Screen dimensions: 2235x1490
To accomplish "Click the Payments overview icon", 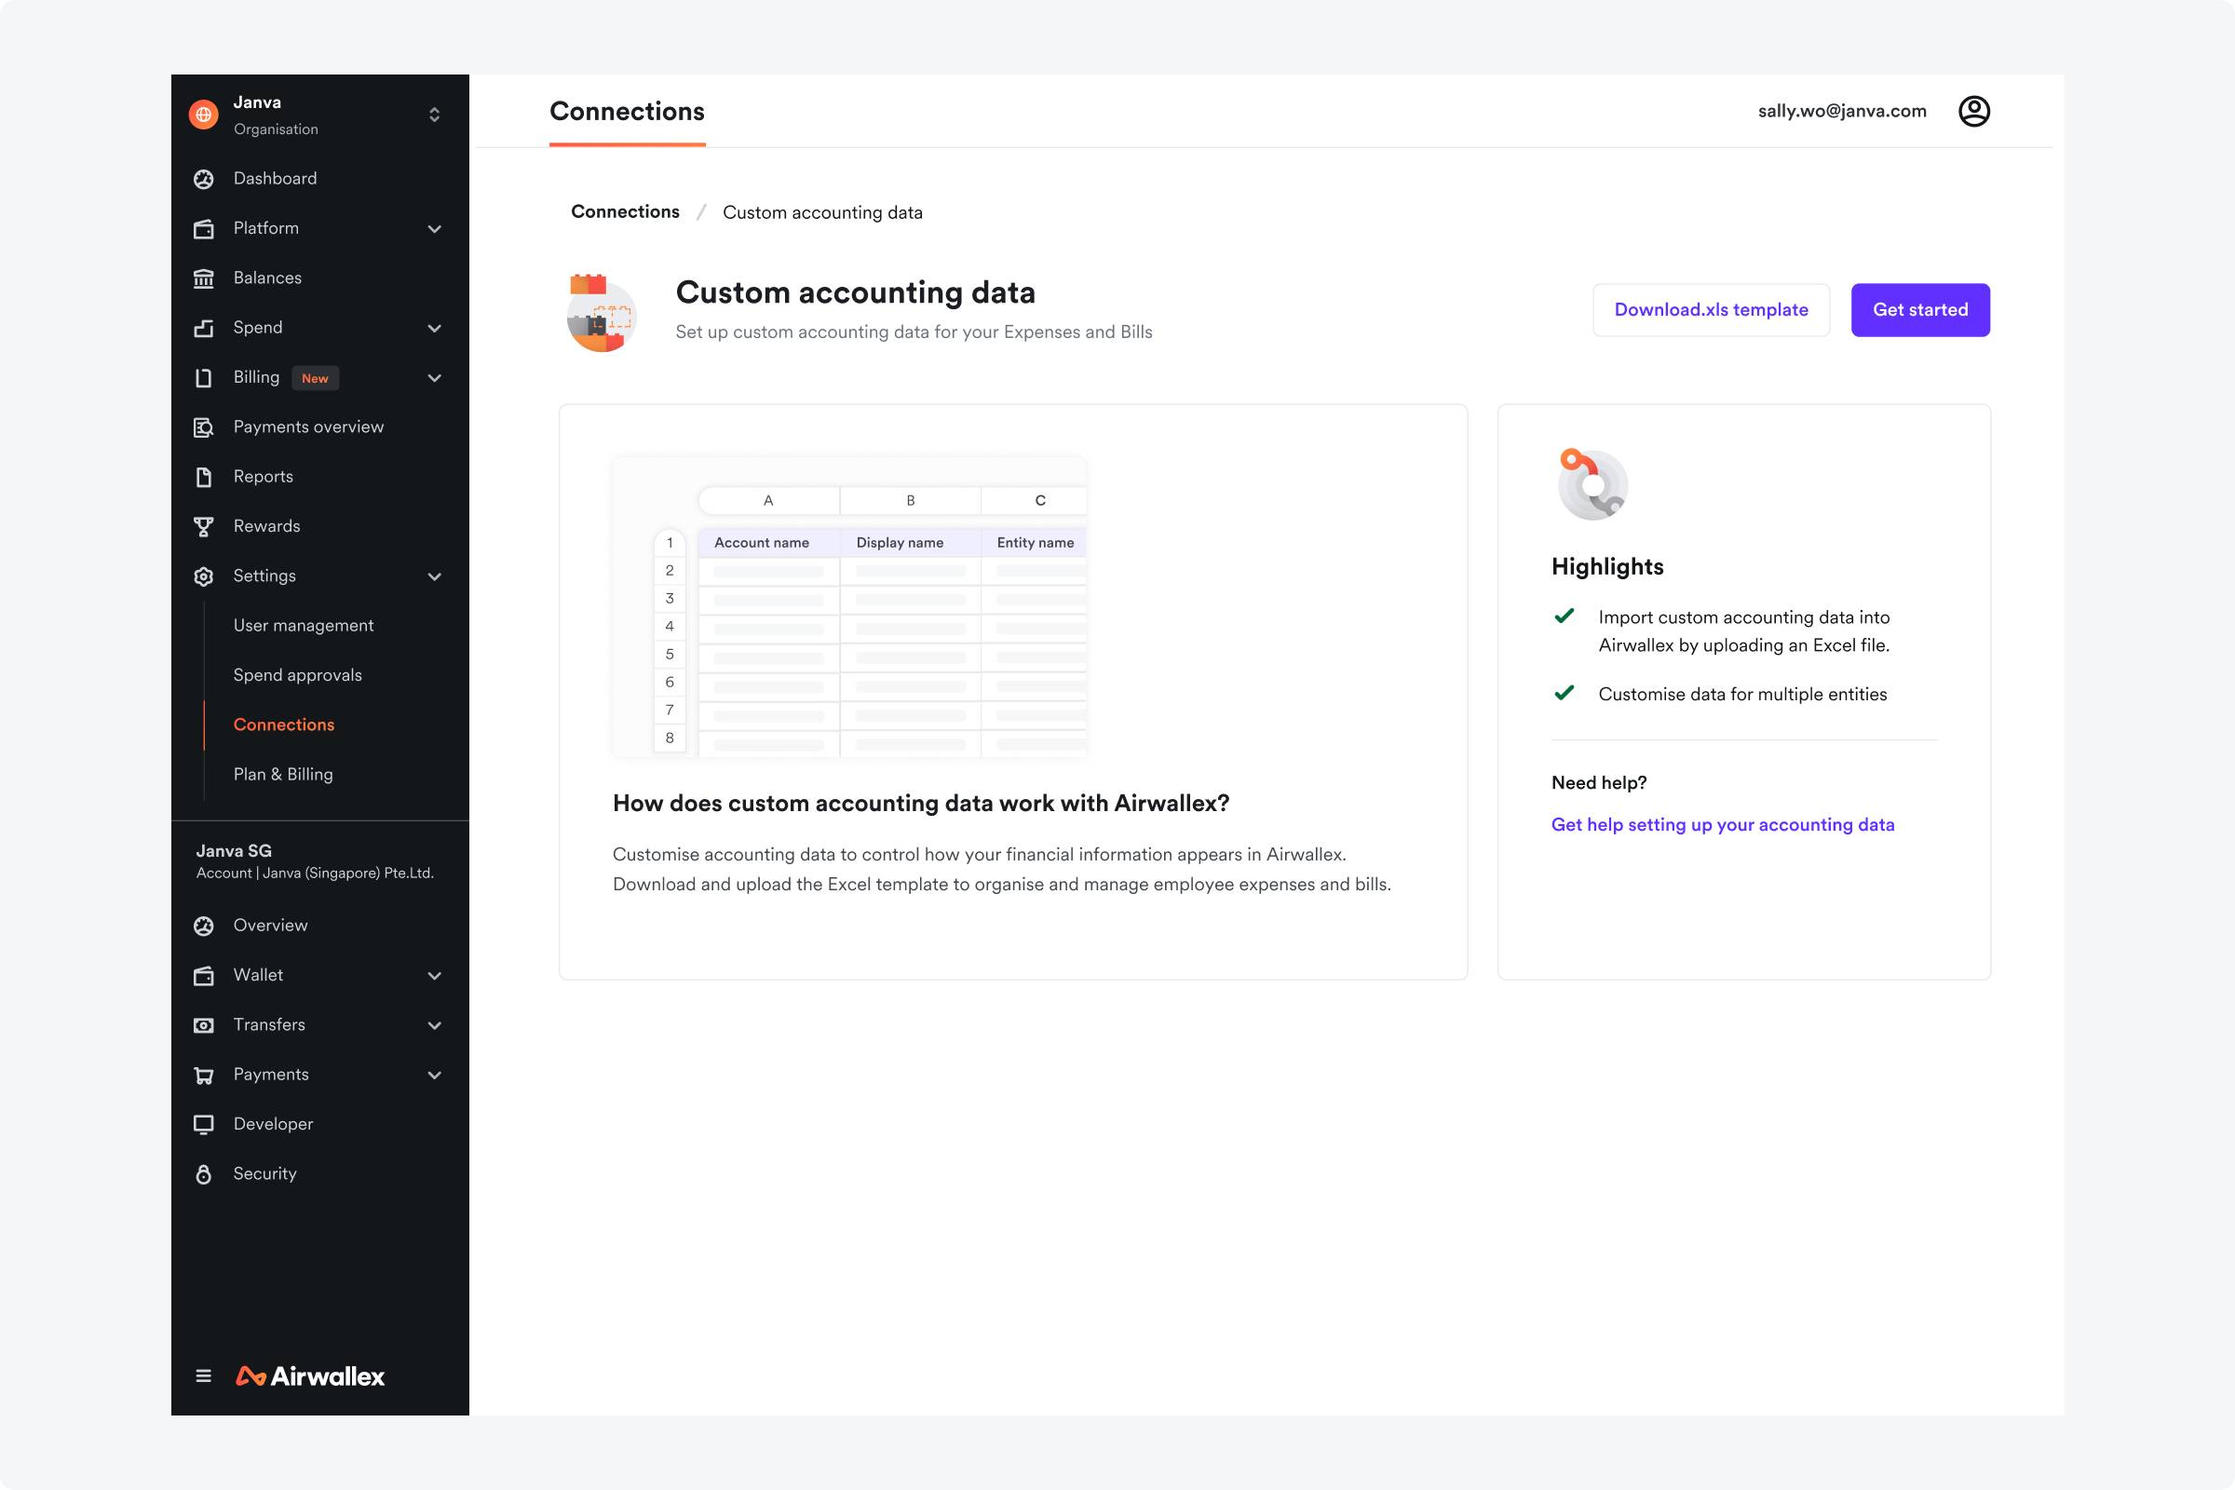I will pyautogui.click(x=203, y=427).
